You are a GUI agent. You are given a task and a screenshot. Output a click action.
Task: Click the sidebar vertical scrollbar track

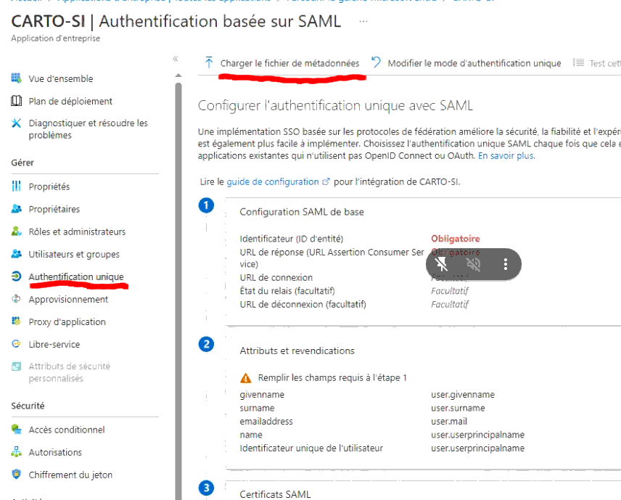click(178, 291)
